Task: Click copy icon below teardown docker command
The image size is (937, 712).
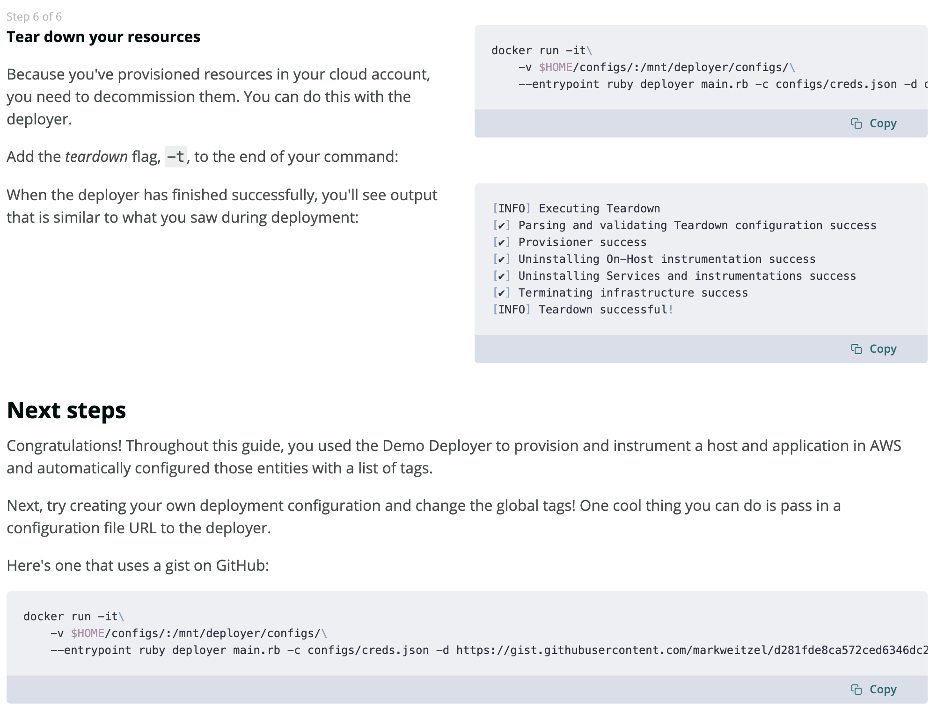Action: [x=856, y=124]
